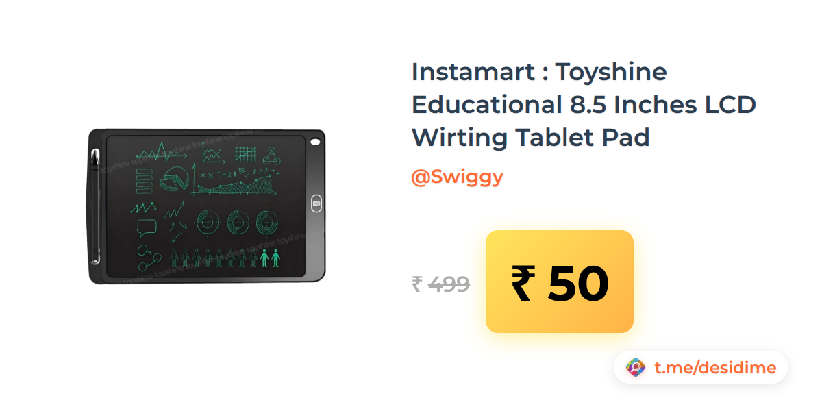The height and width of the screenshot is (411, 822).
Task: Tap the erase button on the tablet bezel
Action: point(316,203)
